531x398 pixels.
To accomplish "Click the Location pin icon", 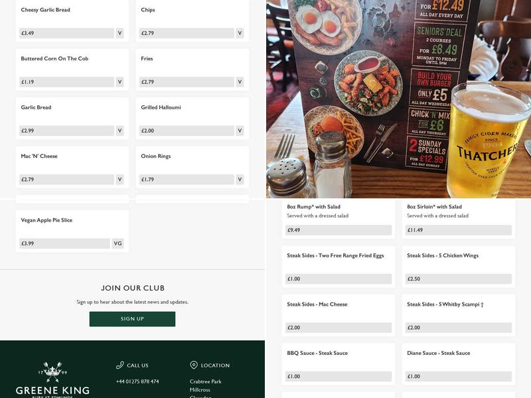I will (193, 365).
